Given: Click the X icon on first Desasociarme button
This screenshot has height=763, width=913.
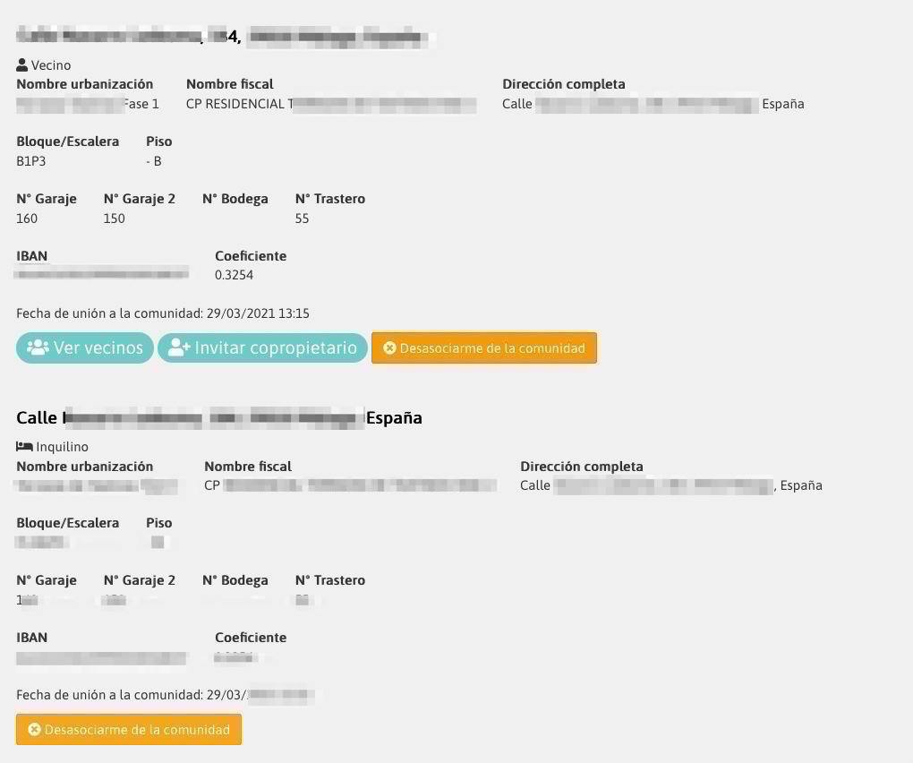Looking at the screenshot, I should point(389,347).
